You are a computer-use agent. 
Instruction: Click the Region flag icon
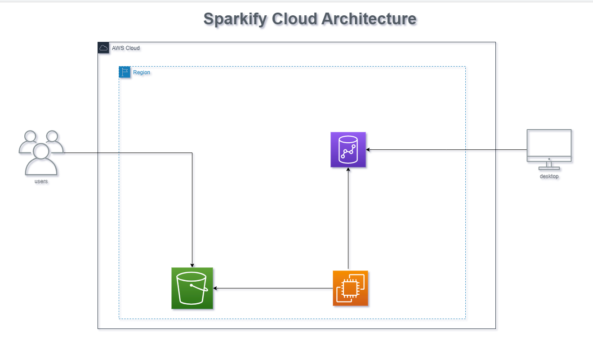point(125,72)
